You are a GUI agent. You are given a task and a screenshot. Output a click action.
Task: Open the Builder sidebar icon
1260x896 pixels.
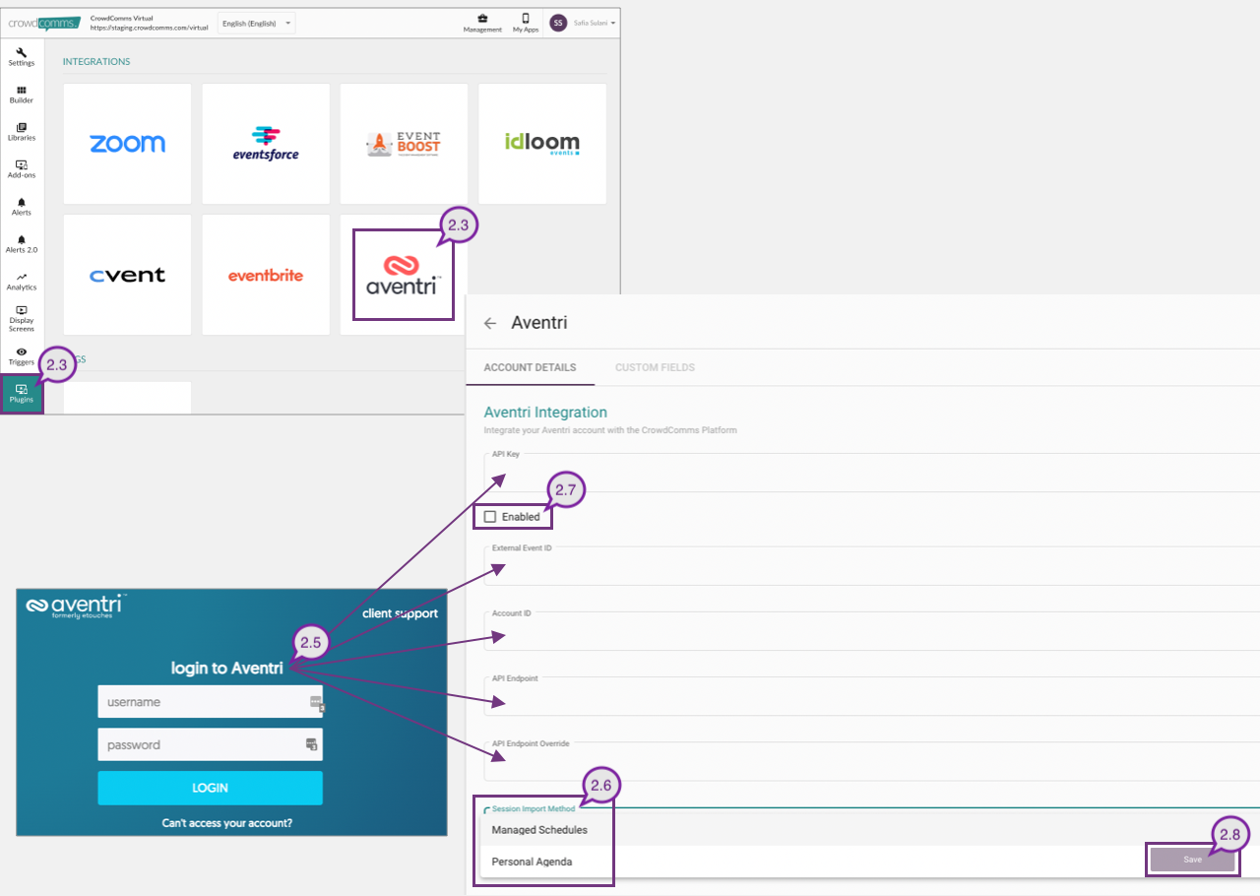[22, 94]
